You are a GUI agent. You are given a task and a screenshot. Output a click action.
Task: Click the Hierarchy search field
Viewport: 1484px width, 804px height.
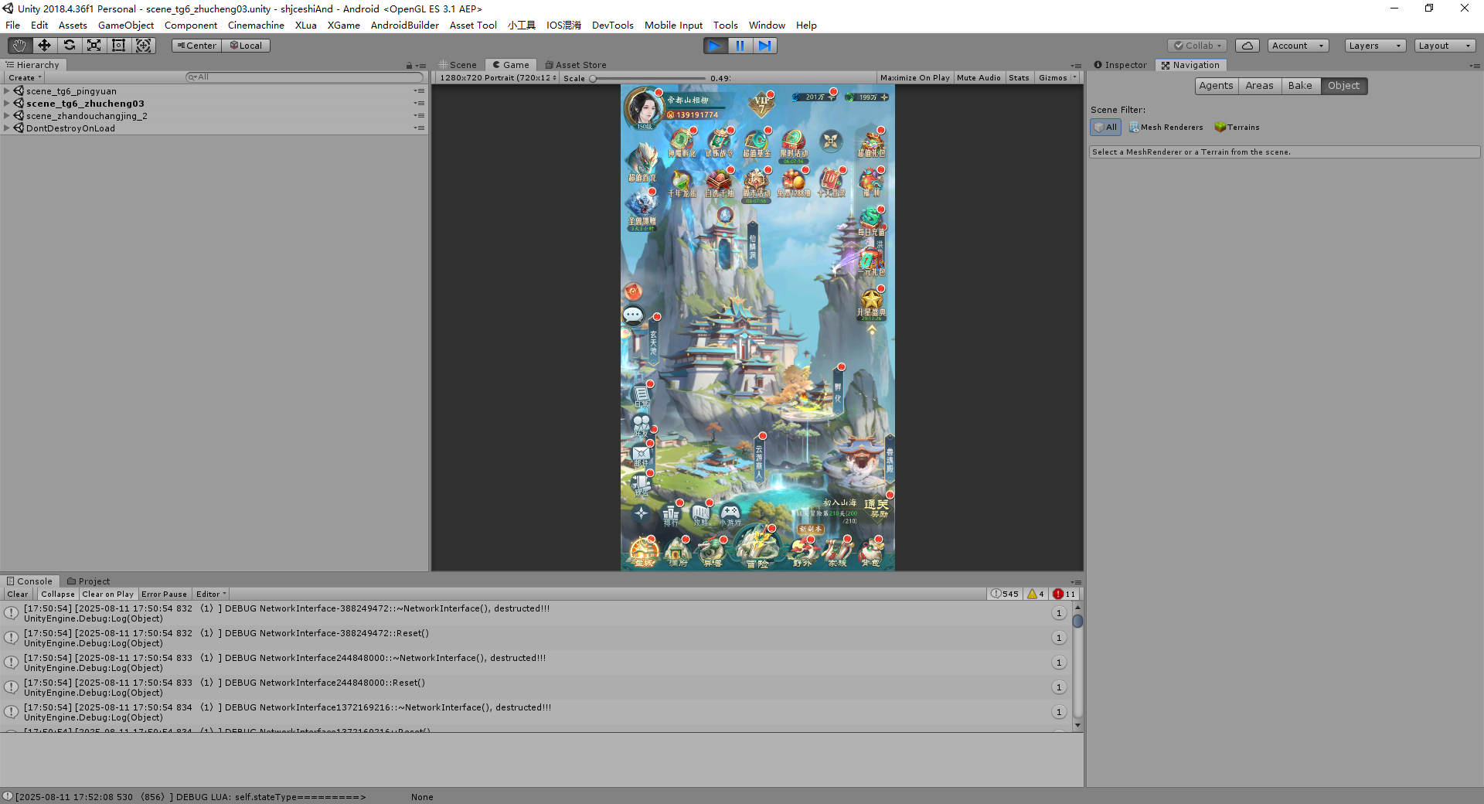pyautogui.click(x=305, y=77)
